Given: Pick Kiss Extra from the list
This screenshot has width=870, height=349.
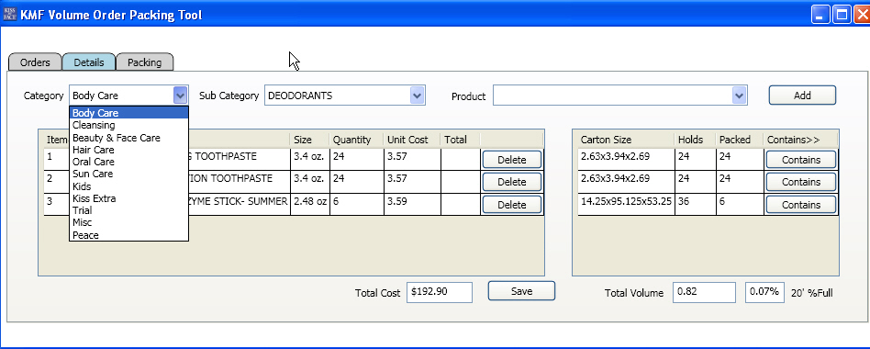Looking at the screenshot, I should pyautogui.click(x=128, y=198).
